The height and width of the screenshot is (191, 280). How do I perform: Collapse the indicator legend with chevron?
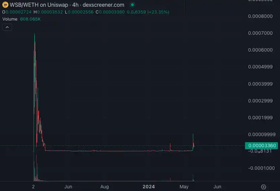click(x=7, y=27)
